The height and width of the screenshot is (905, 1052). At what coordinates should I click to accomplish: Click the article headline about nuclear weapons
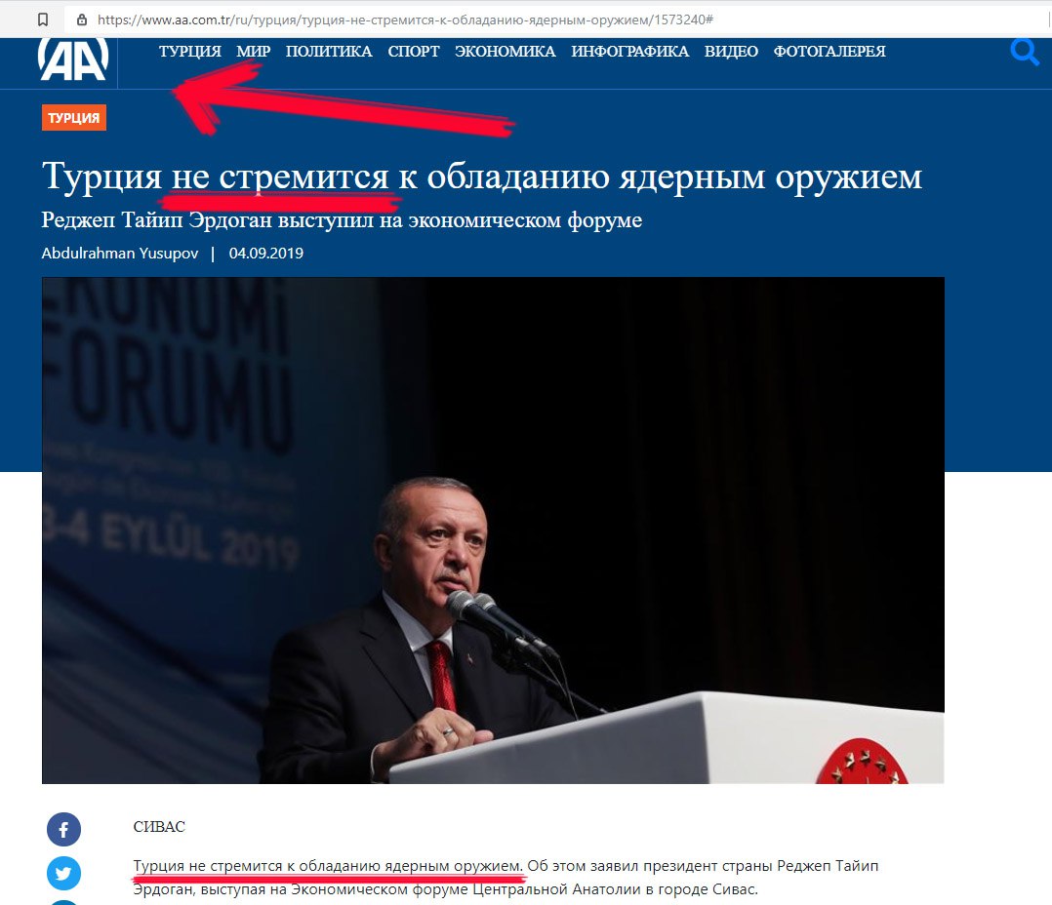point(482,177)
